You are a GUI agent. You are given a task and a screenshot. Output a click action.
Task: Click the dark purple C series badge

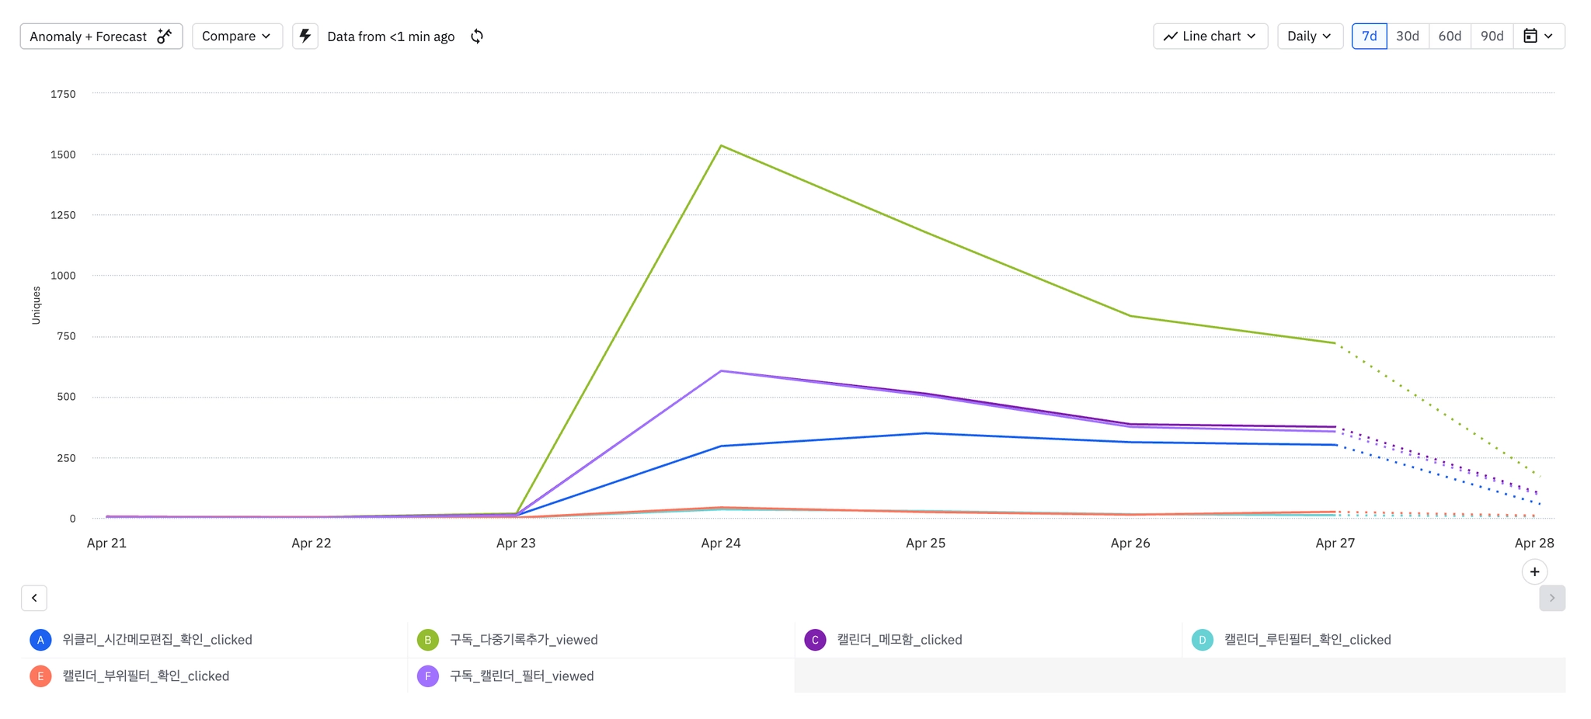(815, 640)
